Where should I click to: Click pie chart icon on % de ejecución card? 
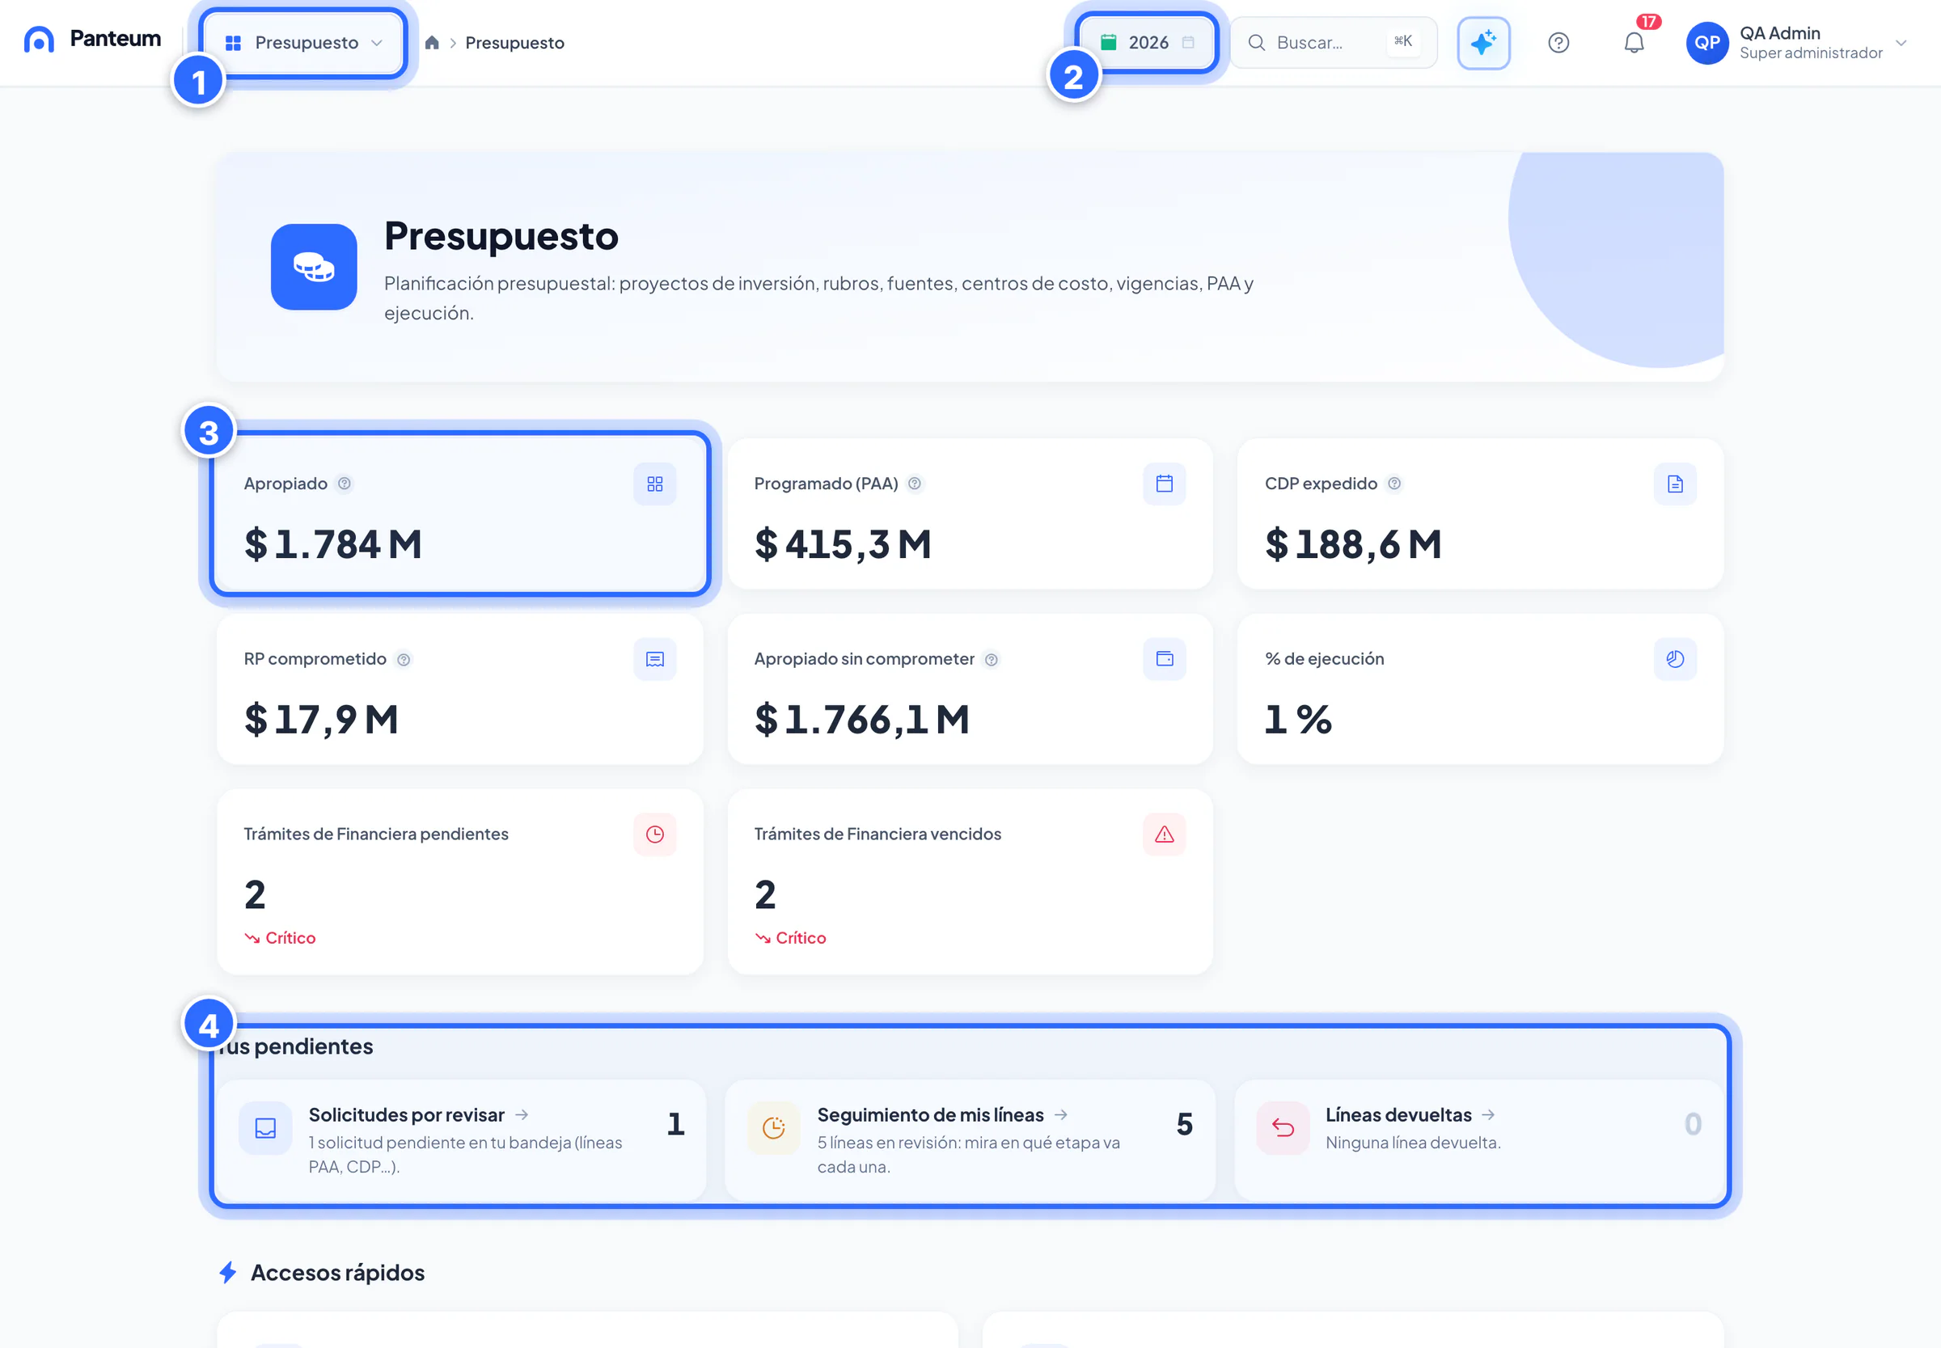1675,660
